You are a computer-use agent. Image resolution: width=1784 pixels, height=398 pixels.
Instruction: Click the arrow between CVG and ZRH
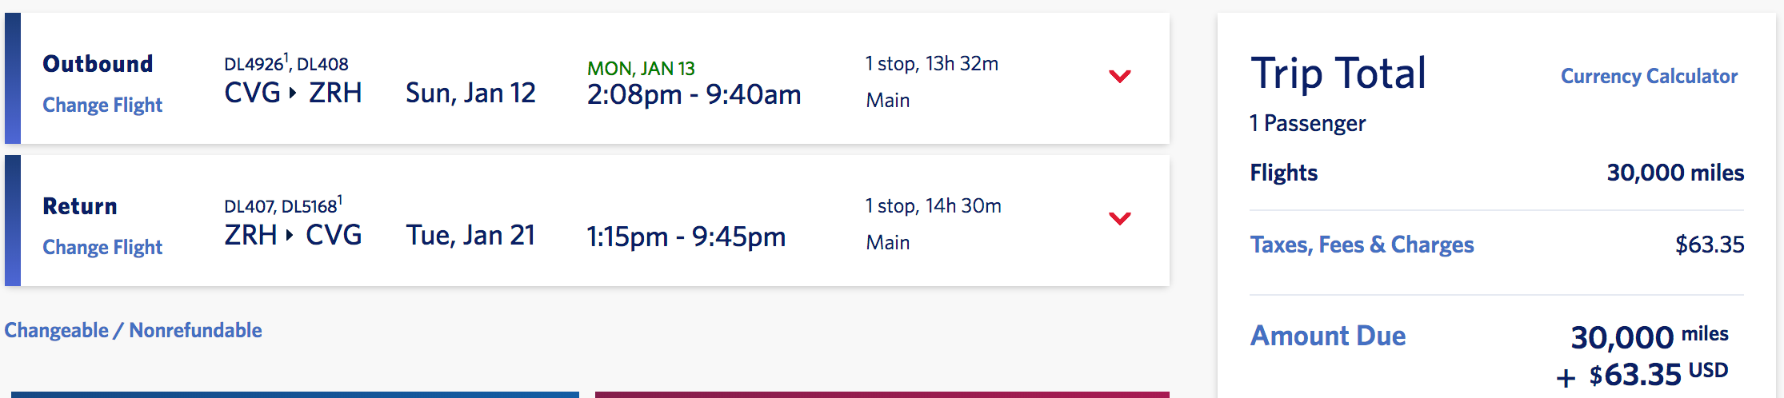click(x=293, y=94)
